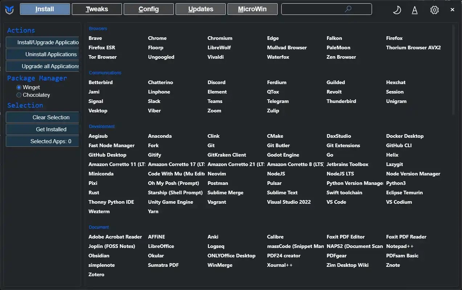Switch to the Tweaks tab

coord(97,9)
